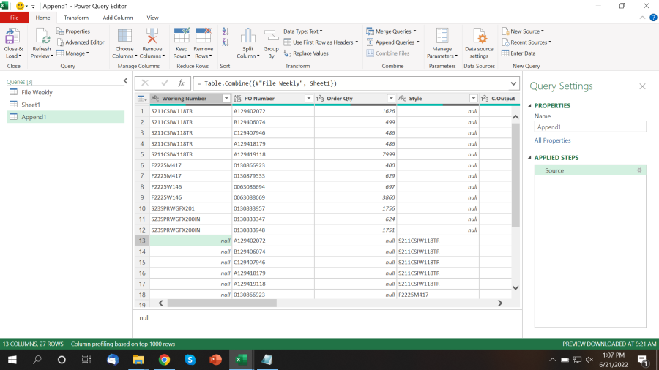Open Merge Queries dropdown

coord(391,31)
